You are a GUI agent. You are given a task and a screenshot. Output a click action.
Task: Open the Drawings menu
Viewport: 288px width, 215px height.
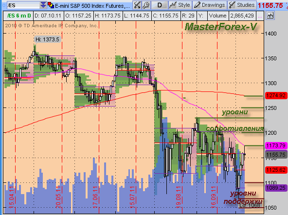[210, 5]
